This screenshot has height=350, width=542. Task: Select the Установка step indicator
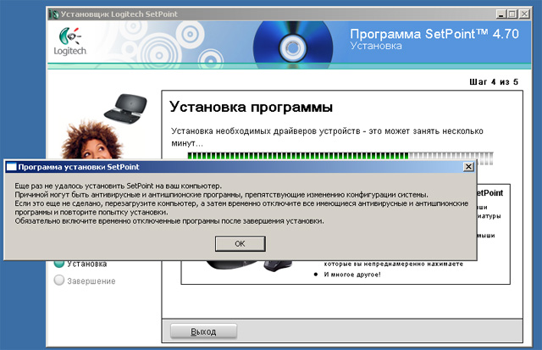point(80,264)
